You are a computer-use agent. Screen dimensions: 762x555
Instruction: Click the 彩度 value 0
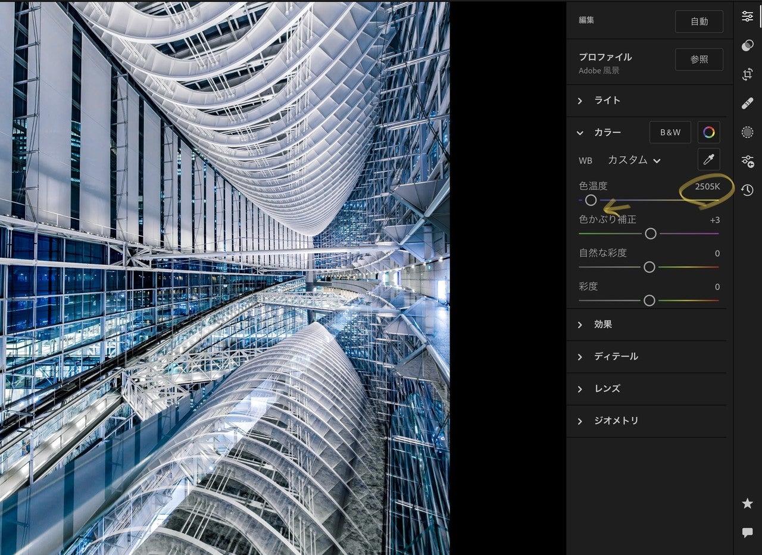[717, 286]
